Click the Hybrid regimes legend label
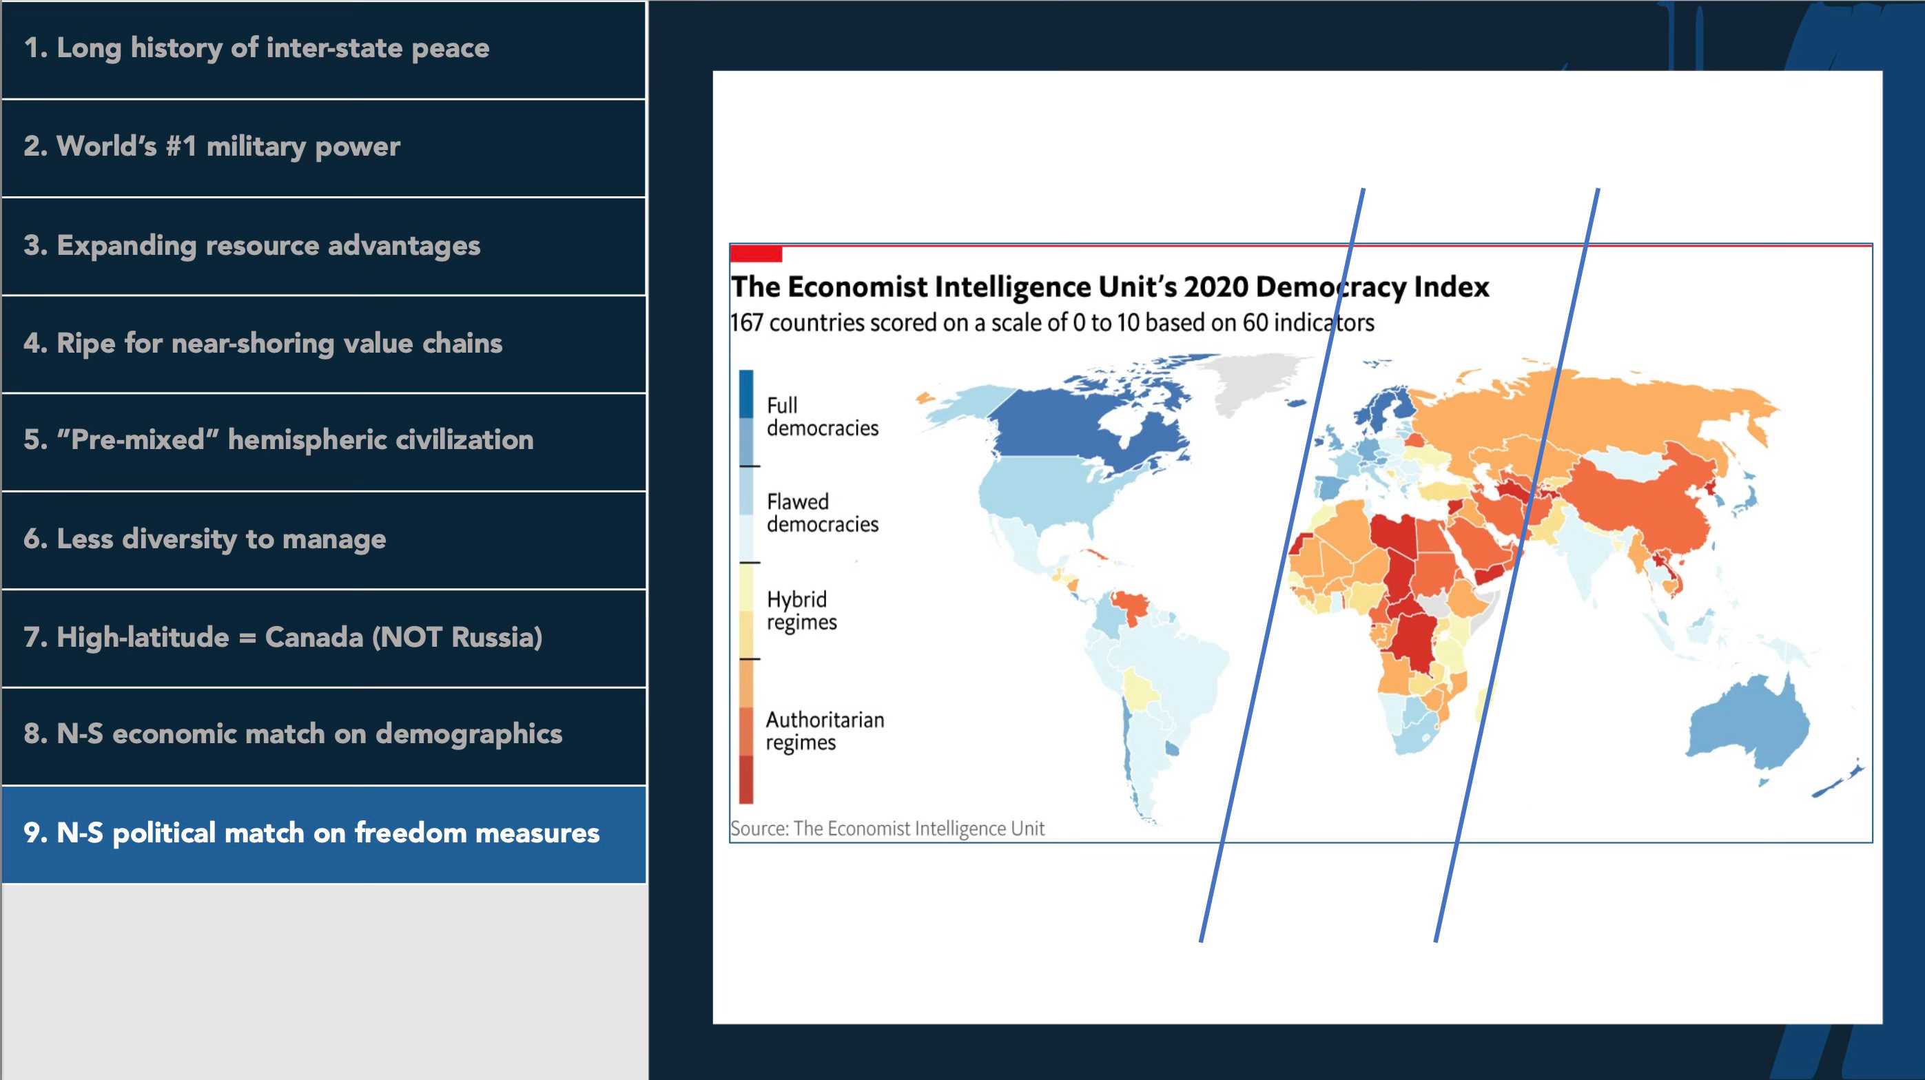This screenshot has width=1925, height=1080. click(801, 611)
